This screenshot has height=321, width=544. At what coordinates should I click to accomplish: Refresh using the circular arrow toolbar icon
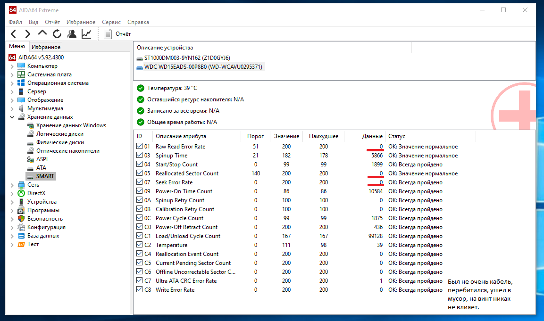tap(57, 33)
